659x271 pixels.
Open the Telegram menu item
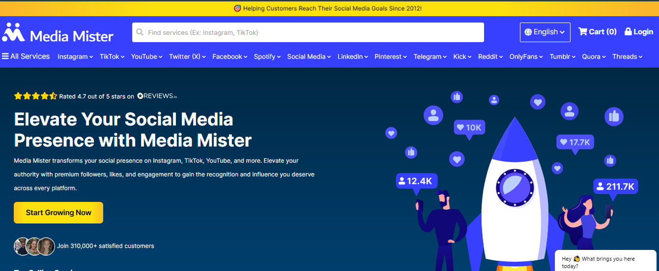[x=430, y=56]
